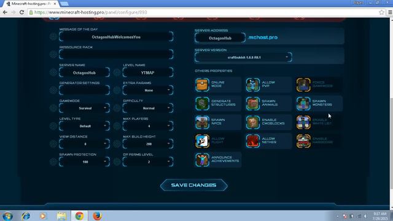This screenshot has width=393, height=221.
Task: Click help icon beside Extra Params
Action: tap(117, 90)
